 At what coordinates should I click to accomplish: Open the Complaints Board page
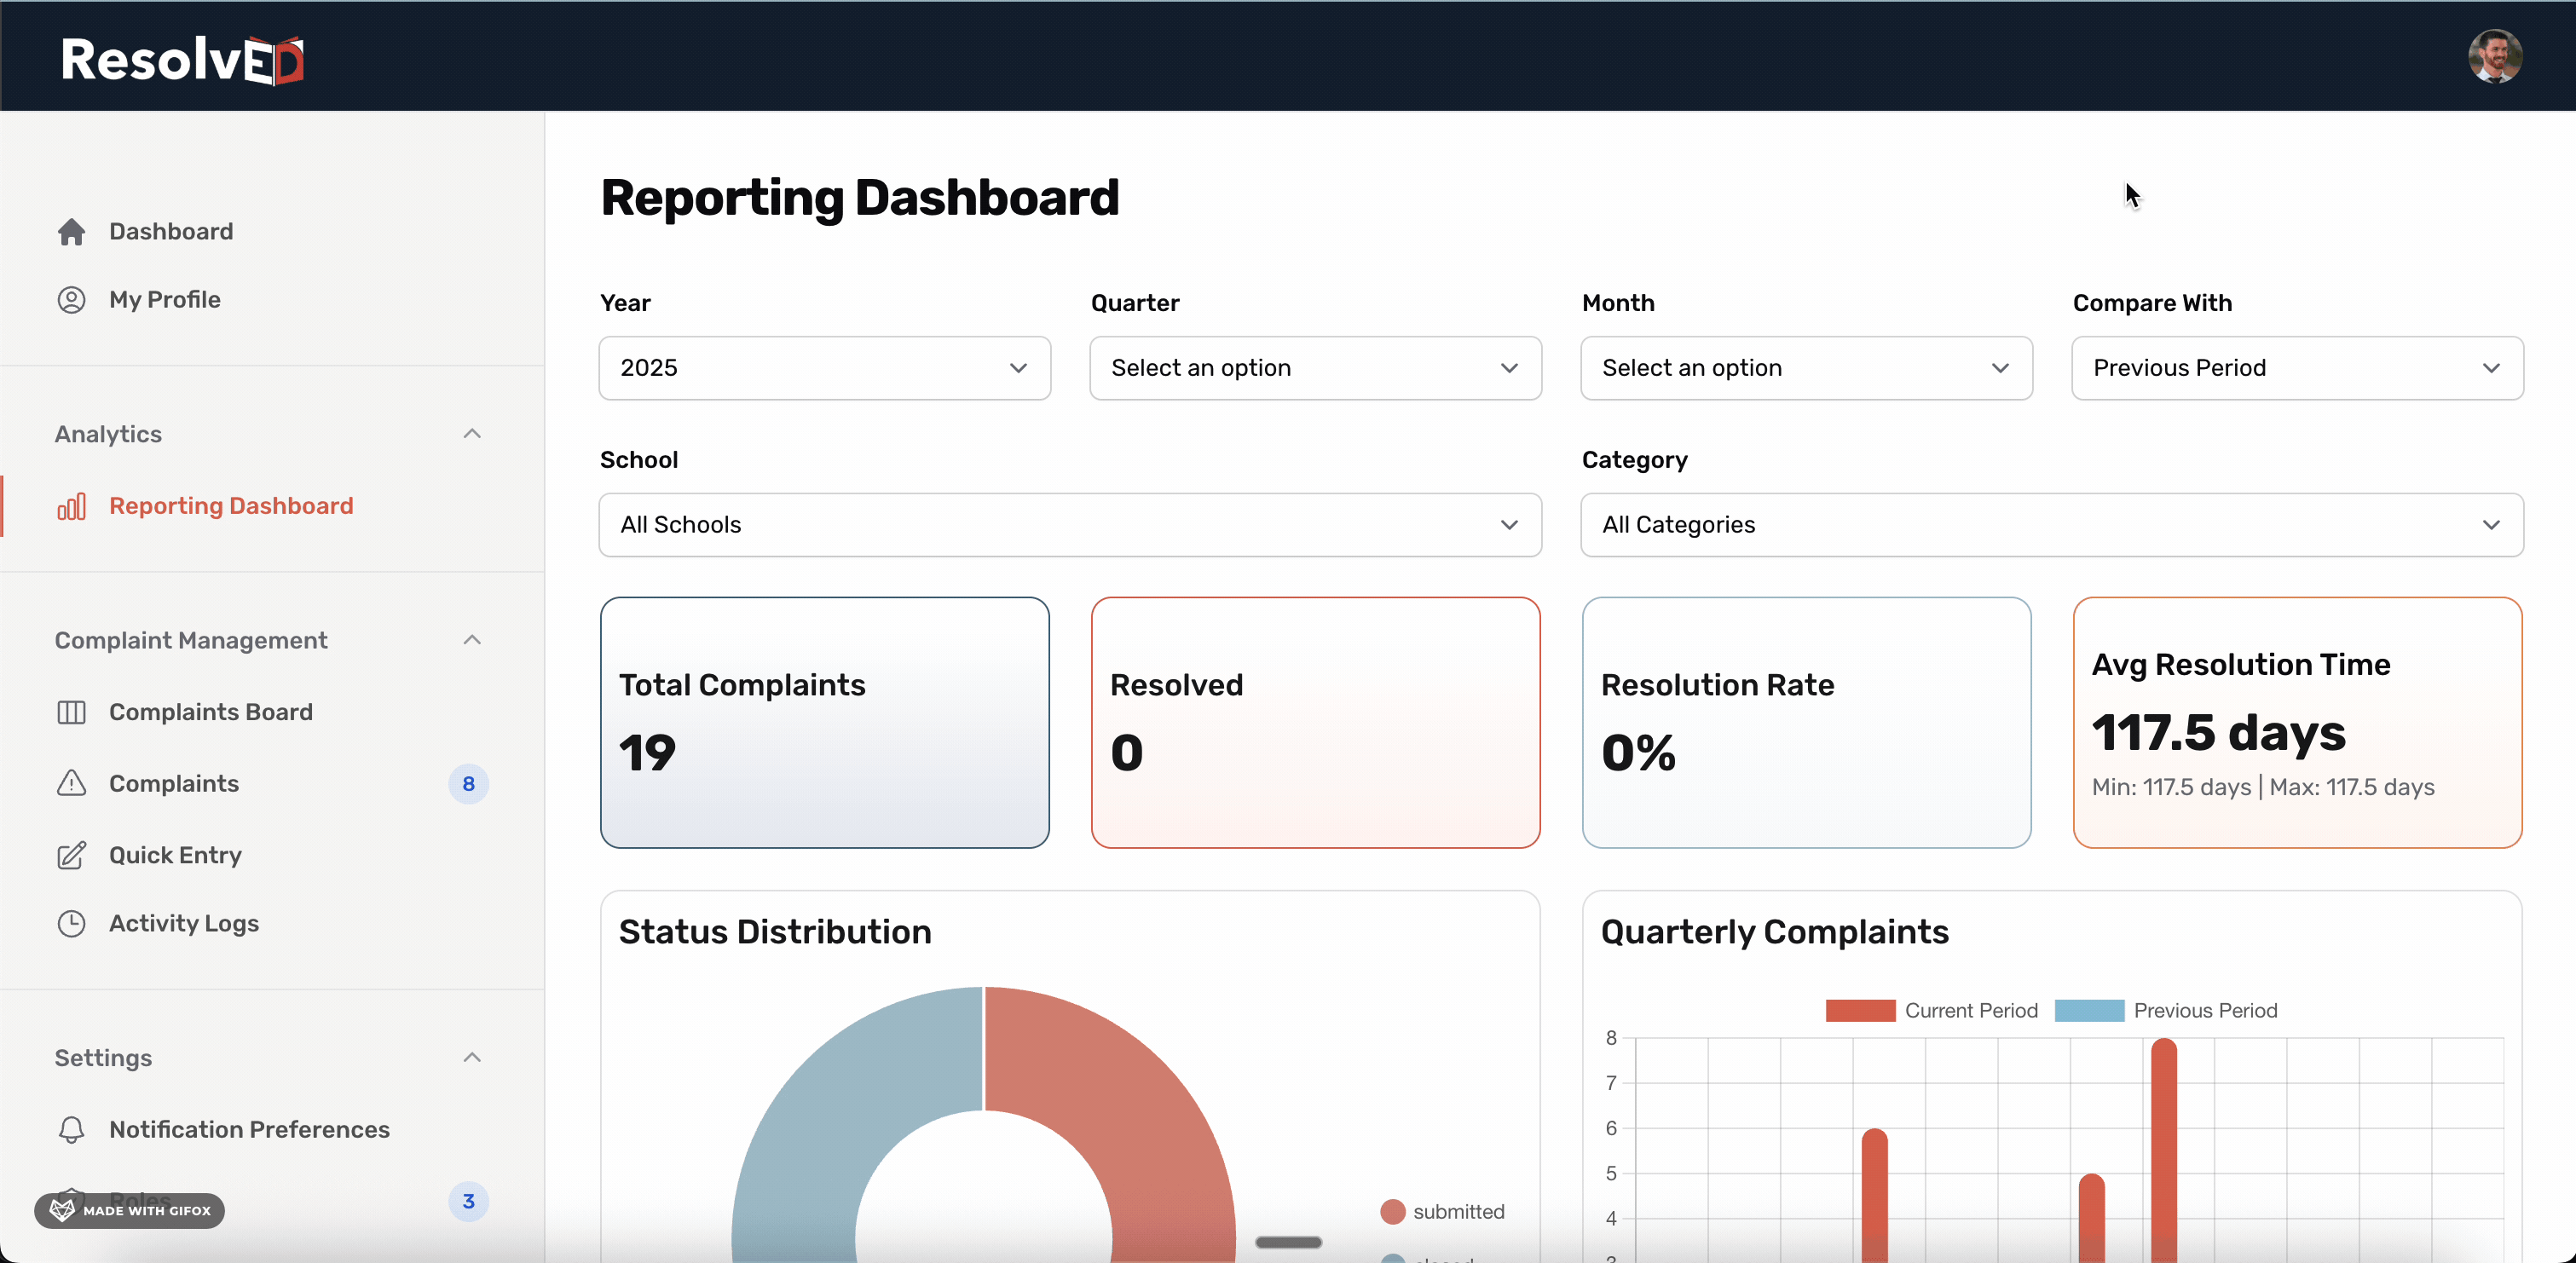[x=211, y=712]
